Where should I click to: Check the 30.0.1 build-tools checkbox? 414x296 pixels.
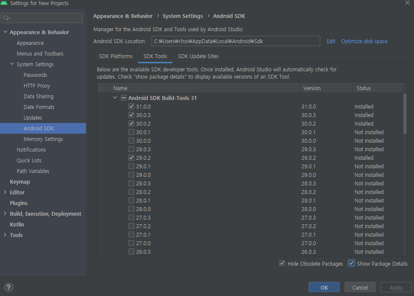pyautogui.click(x=131, y=132)
